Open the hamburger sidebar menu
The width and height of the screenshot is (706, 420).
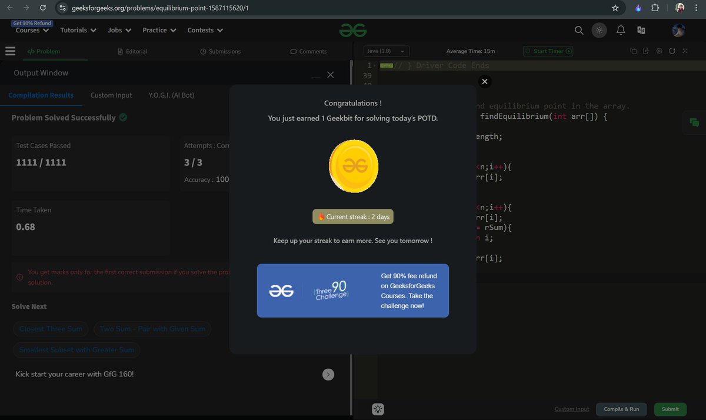click(10, 51)
